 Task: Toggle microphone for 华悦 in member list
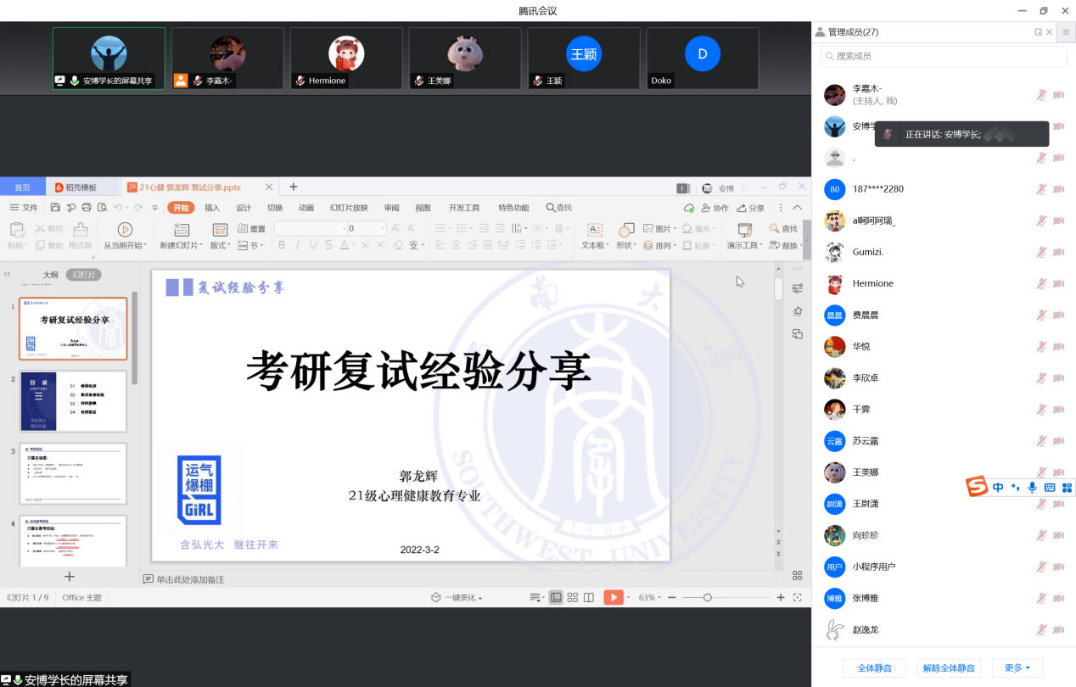(1041, 346)
